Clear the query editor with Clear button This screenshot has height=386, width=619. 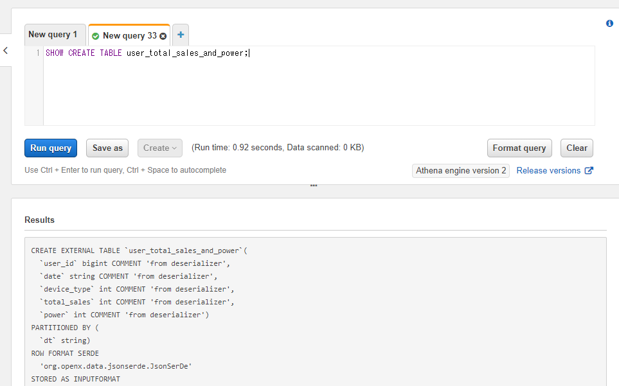[577, 148]
